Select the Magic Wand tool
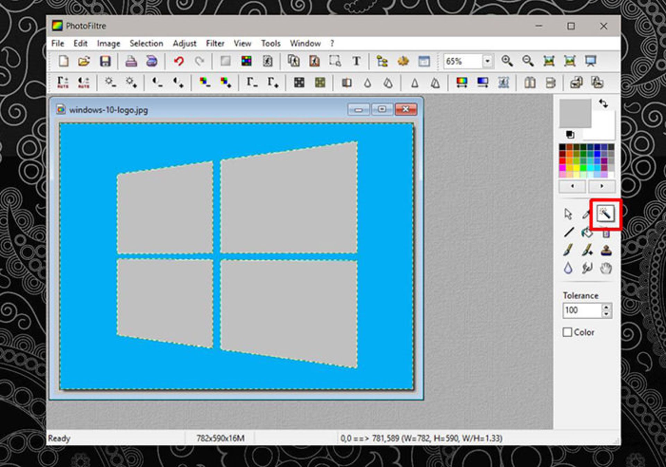 605,214
